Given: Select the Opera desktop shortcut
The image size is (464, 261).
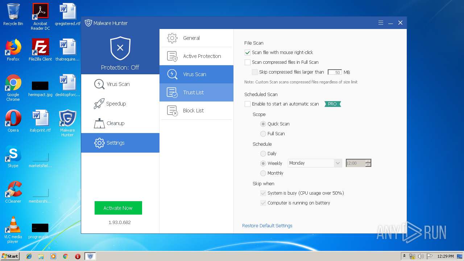Looking at the screenshot, I should point(13,121).
